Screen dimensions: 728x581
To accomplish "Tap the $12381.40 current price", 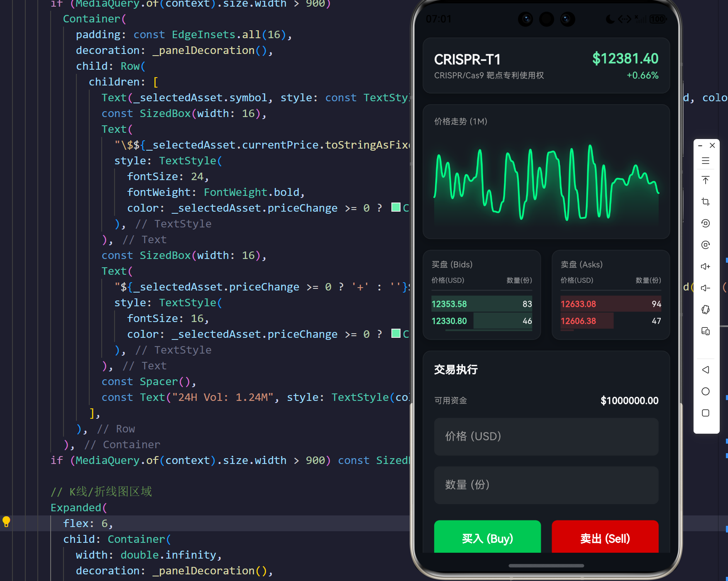I will pos(625,59).
